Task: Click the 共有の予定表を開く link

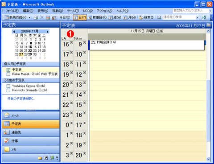Action: (x=21, y=99)
